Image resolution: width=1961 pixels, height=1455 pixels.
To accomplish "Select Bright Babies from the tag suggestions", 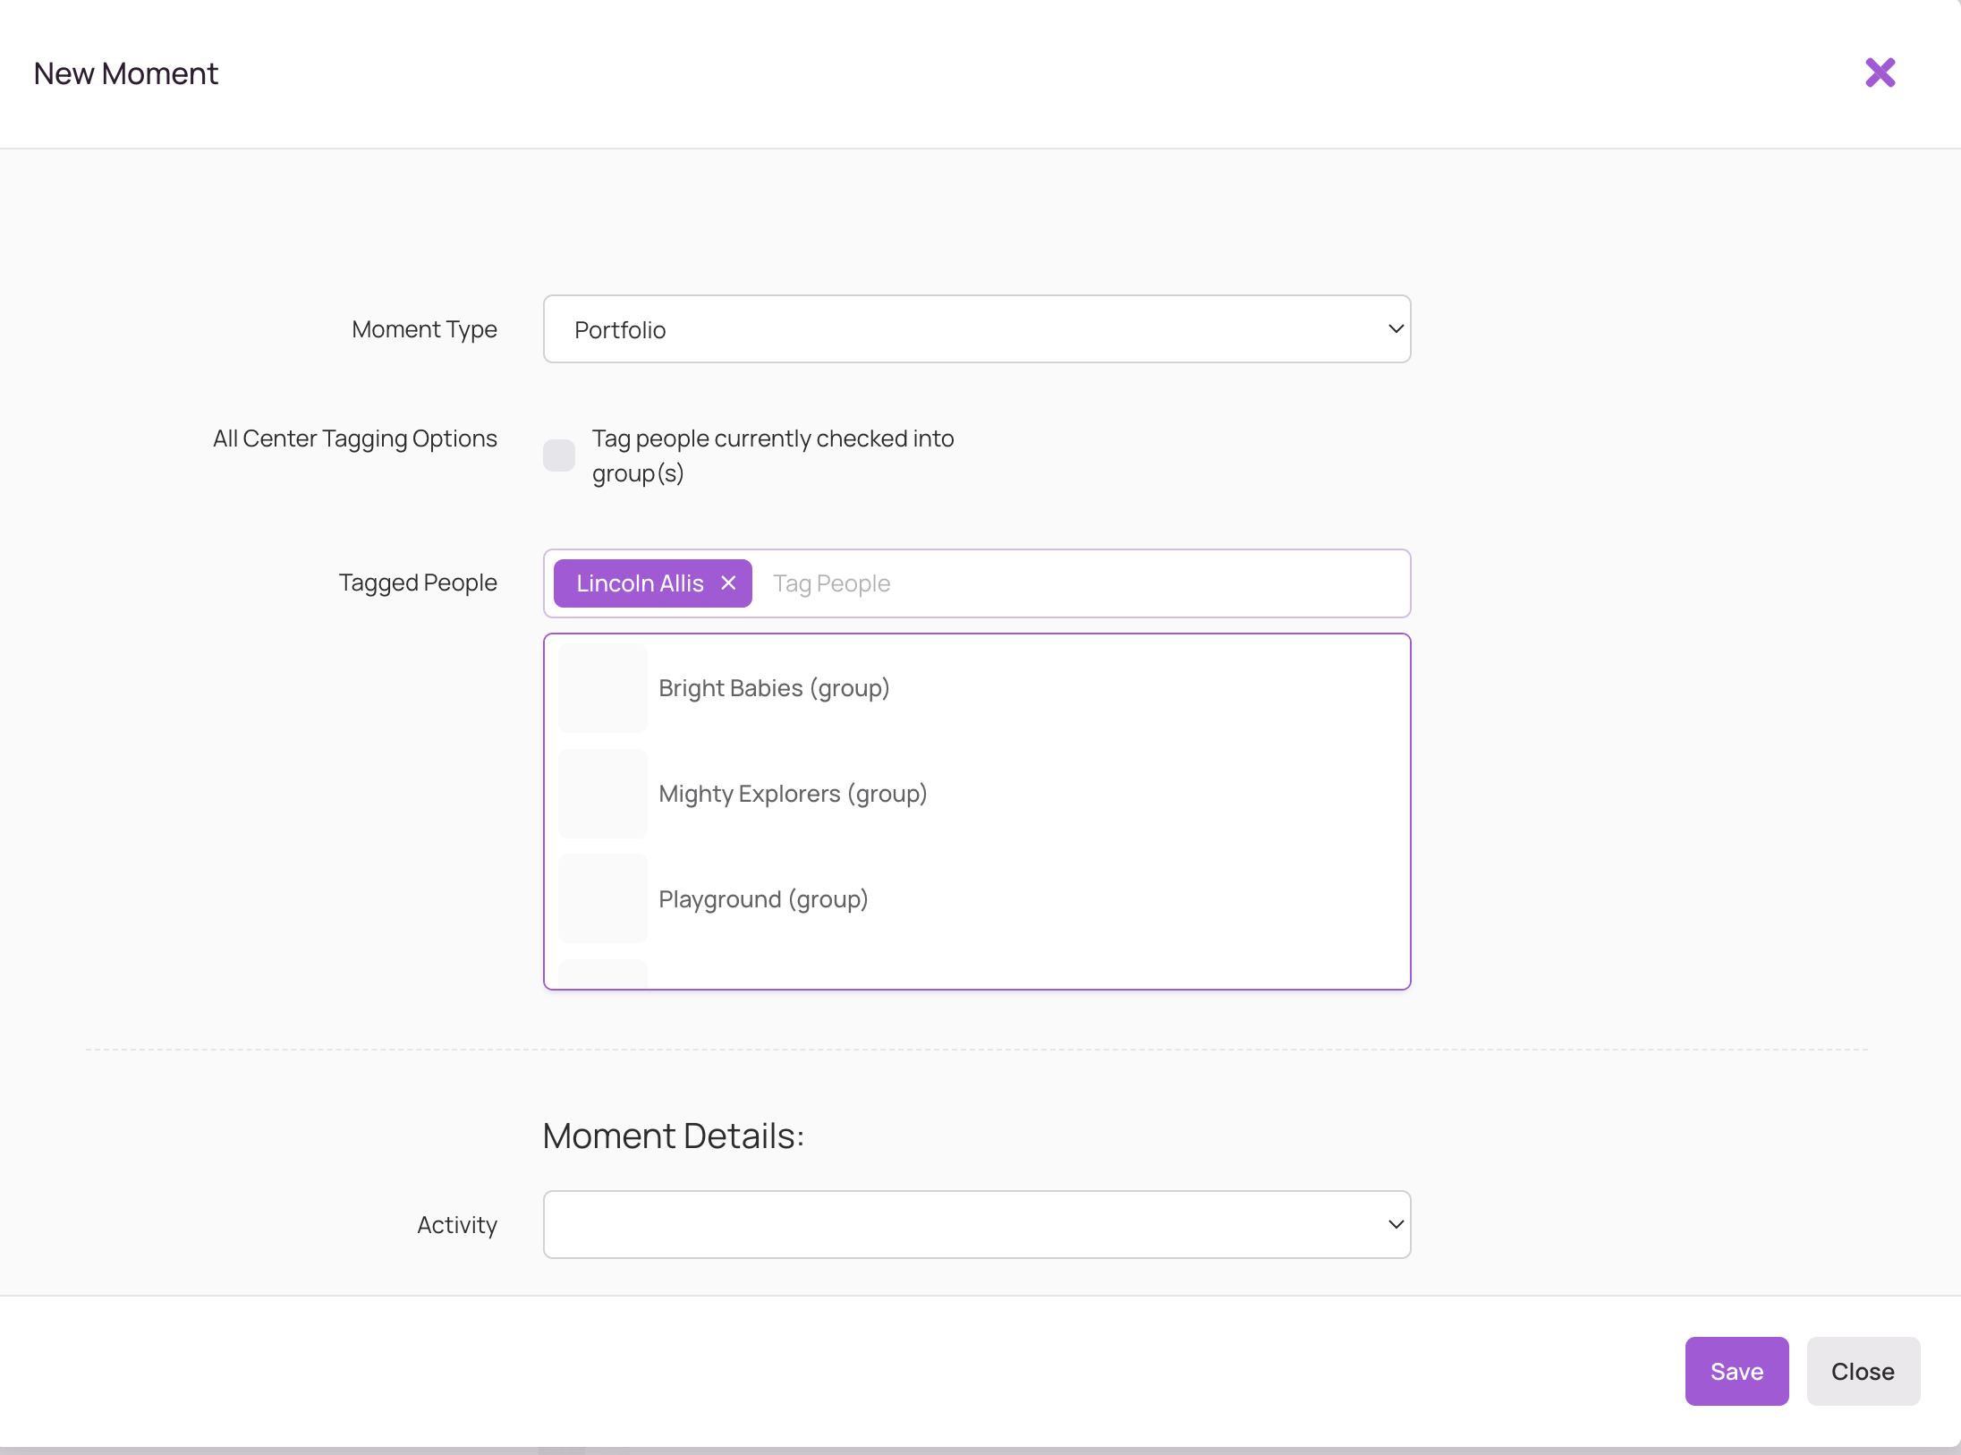I will (x=774, y=687).
